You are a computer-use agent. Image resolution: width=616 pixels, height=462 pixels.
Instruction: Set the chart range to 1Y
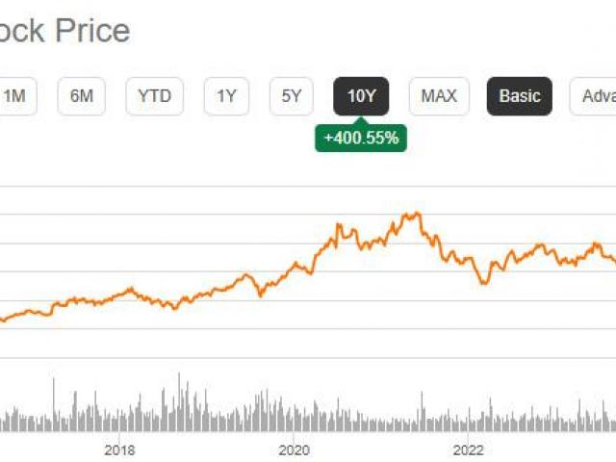(226, 96)
